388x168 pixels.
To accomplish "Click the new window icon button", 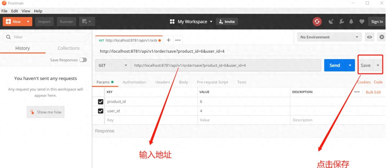I will coord(87,22).
